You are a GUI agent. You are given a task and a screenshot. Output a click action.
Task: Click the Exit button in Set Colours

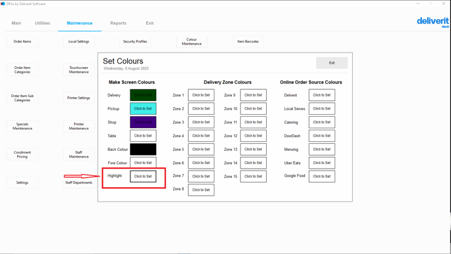332,63
